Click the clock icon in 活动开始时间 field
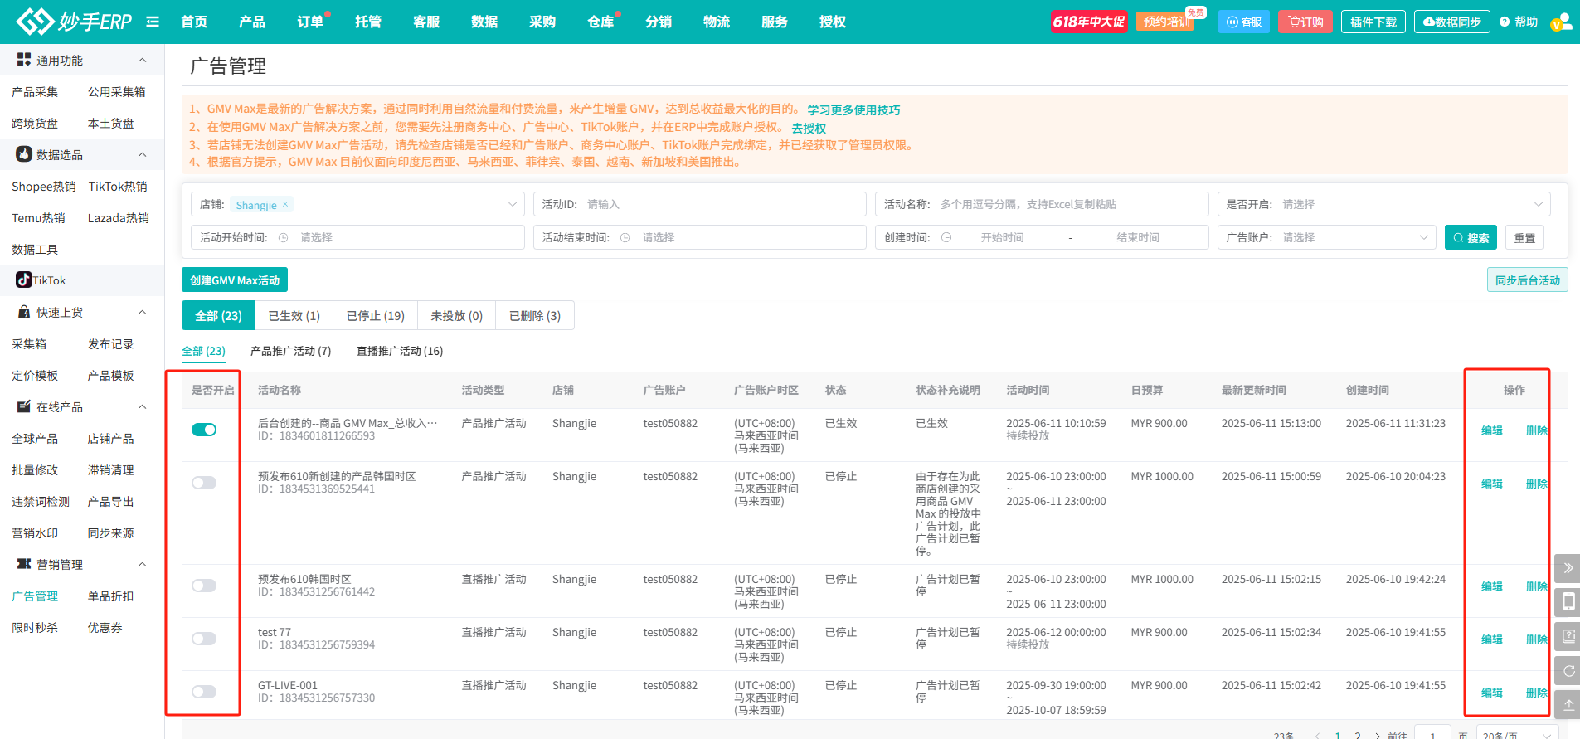This screenshot has height=739, width=1580. (284, 237)
